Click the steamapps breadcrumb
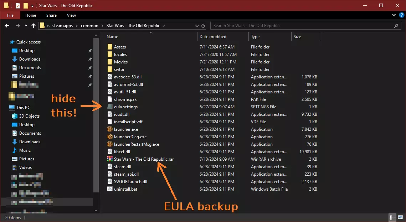This screenshot has width=406, height=222. (62, 26)
